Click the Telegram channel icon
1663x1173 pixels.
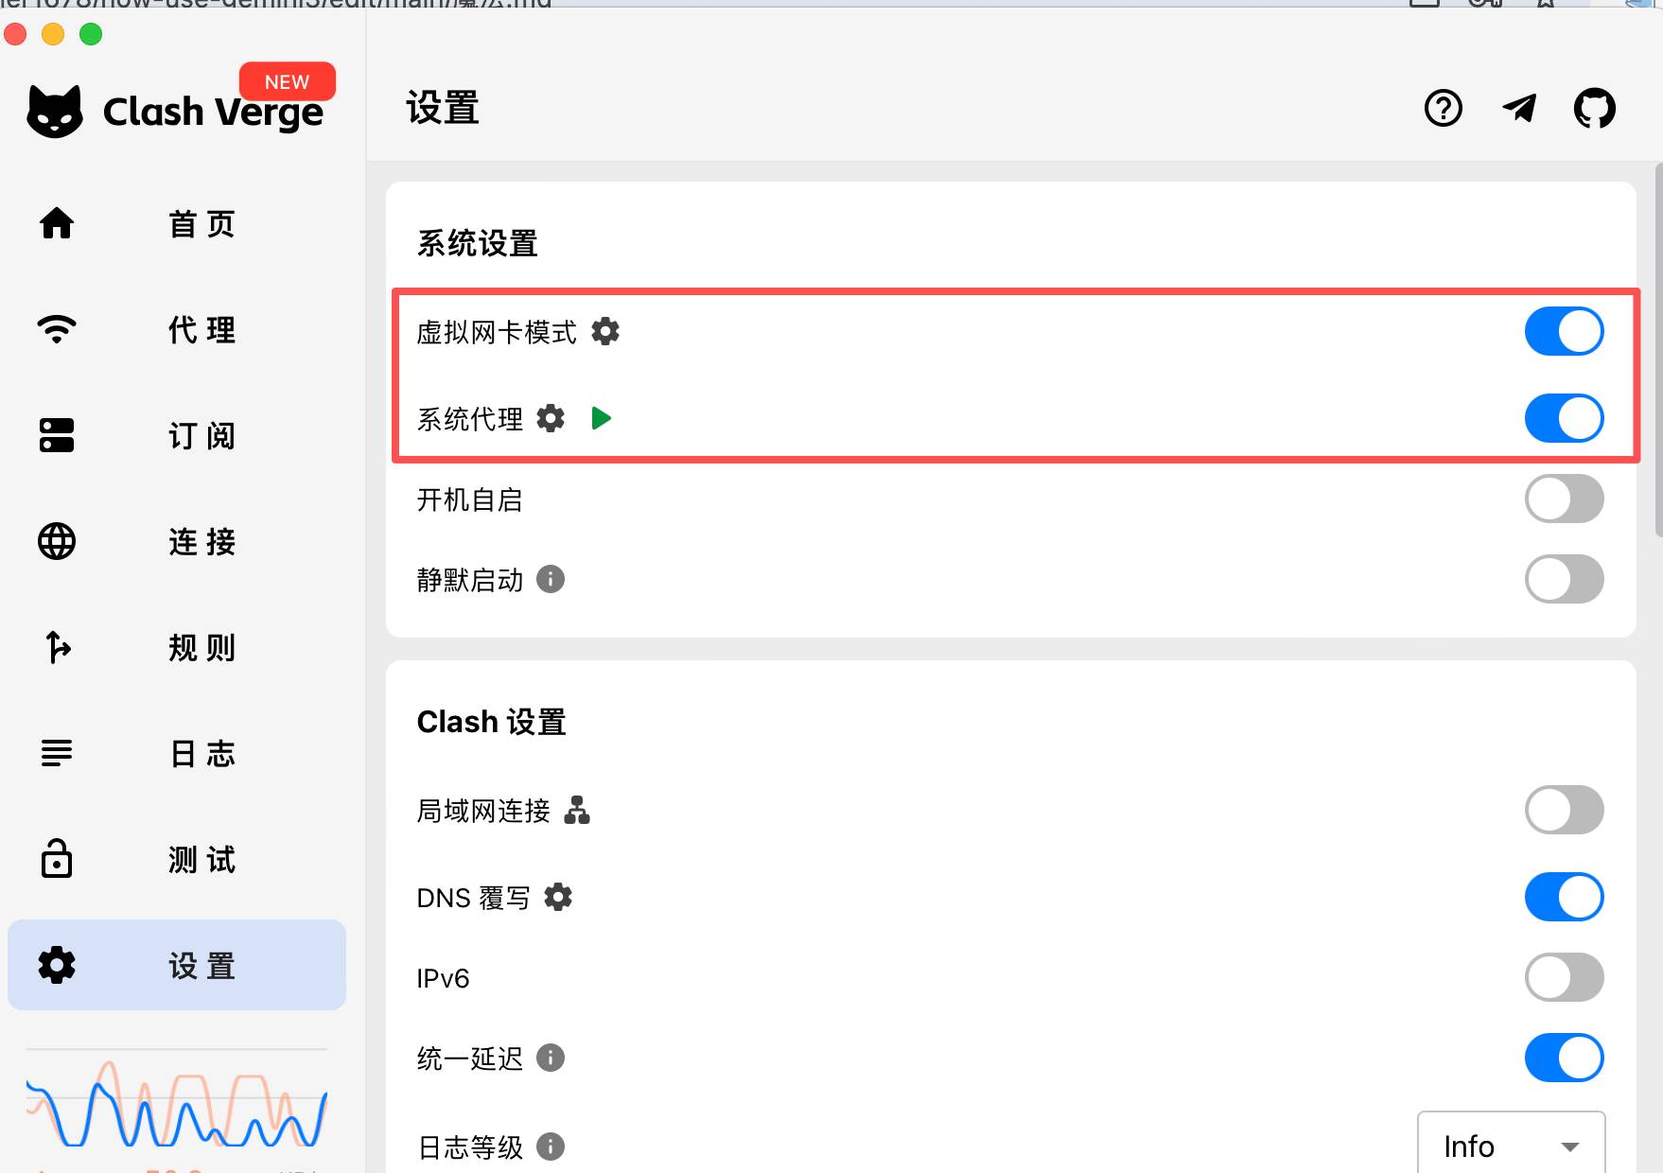[x=1519, y=109]
